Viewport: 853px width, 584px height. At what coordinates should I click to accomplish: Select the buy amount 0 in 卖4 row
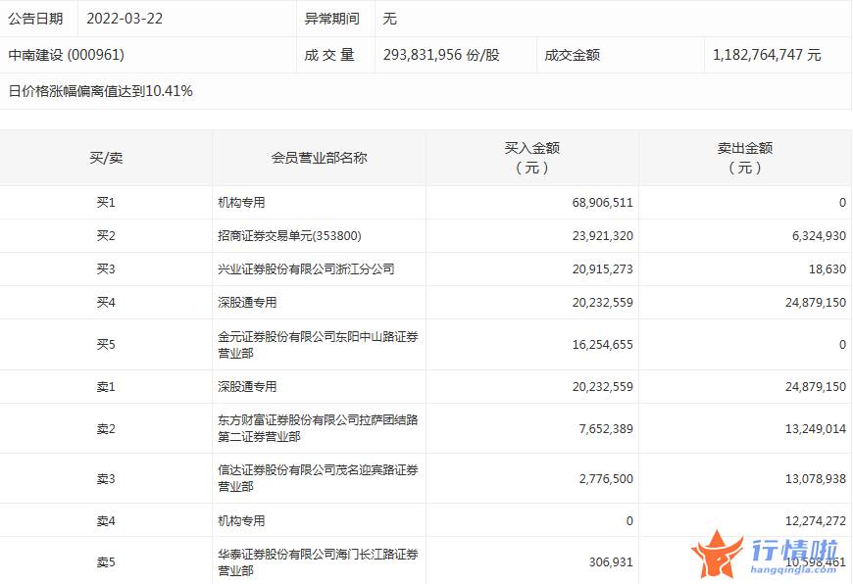pyautogui.click(x=629, y=521)
